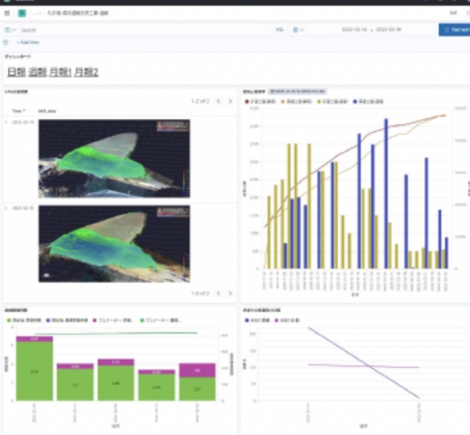Open the hamburger navigation menu
The image size is (470, 435).
[x=6, y=13]
